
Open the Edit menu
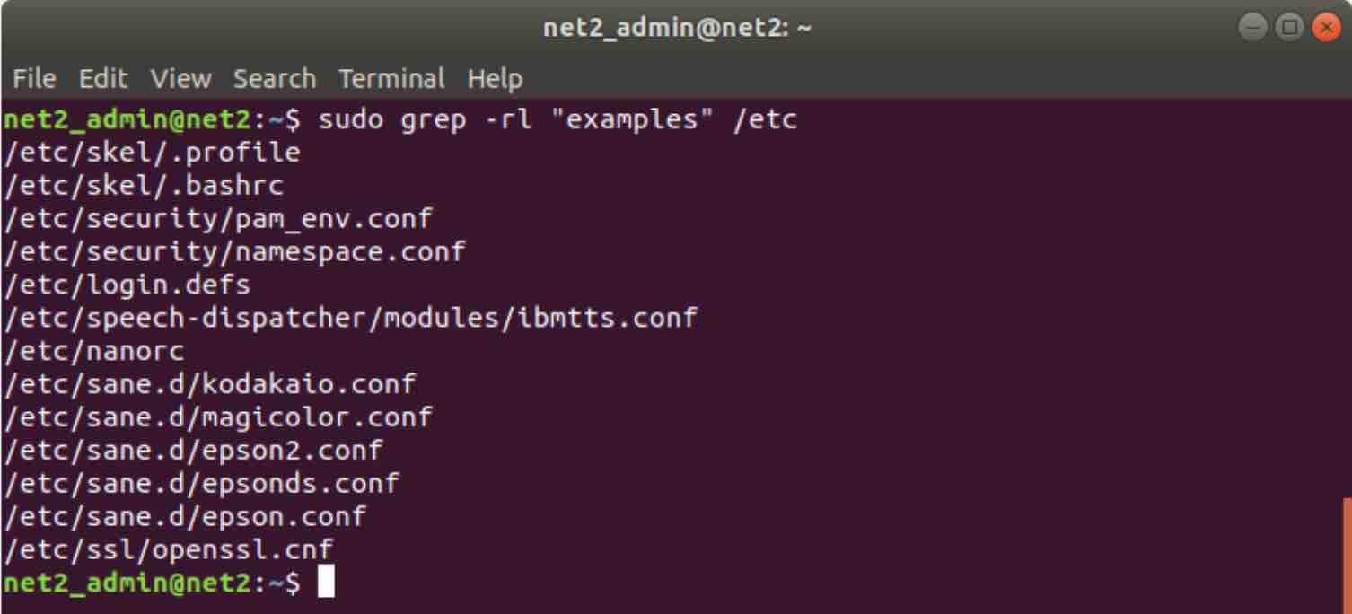(x=103, y=79)
